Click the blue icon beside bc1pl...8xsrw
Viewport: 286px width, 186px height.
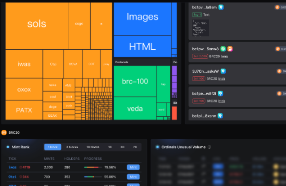pos(220,116)
